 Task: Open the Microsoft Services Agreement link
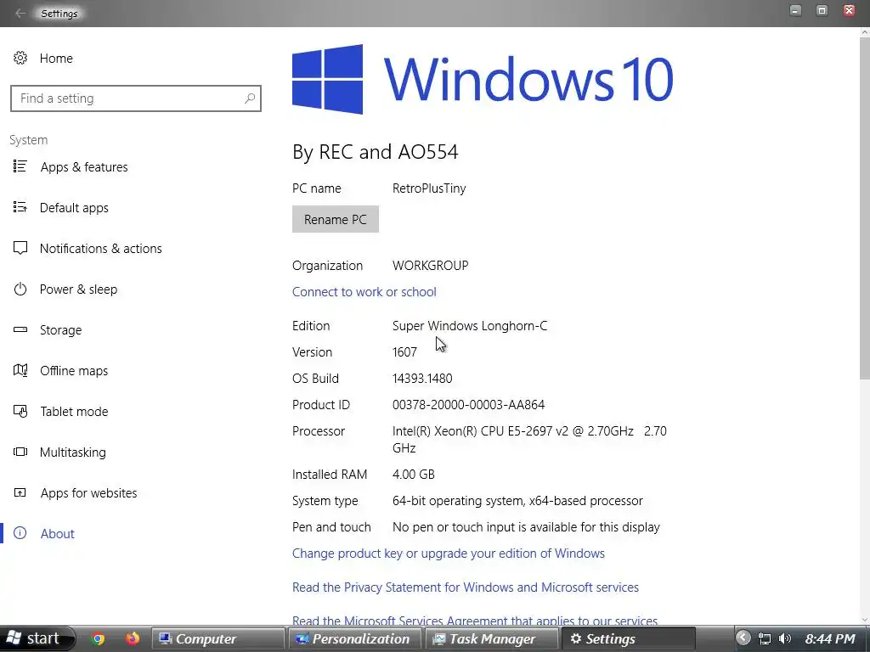click(475, 621)
